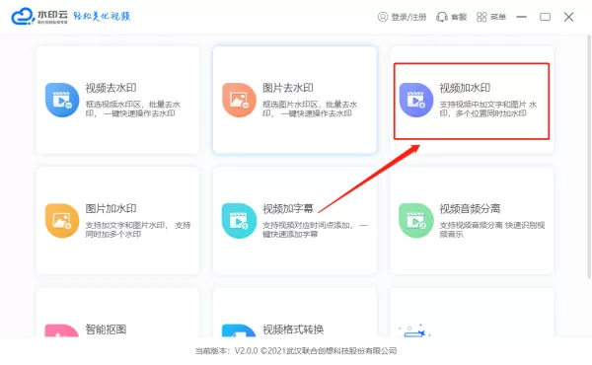Click the 视频加水印 purple video icon
This screenshot has width=592, height=365.
[x=416, y=100]
